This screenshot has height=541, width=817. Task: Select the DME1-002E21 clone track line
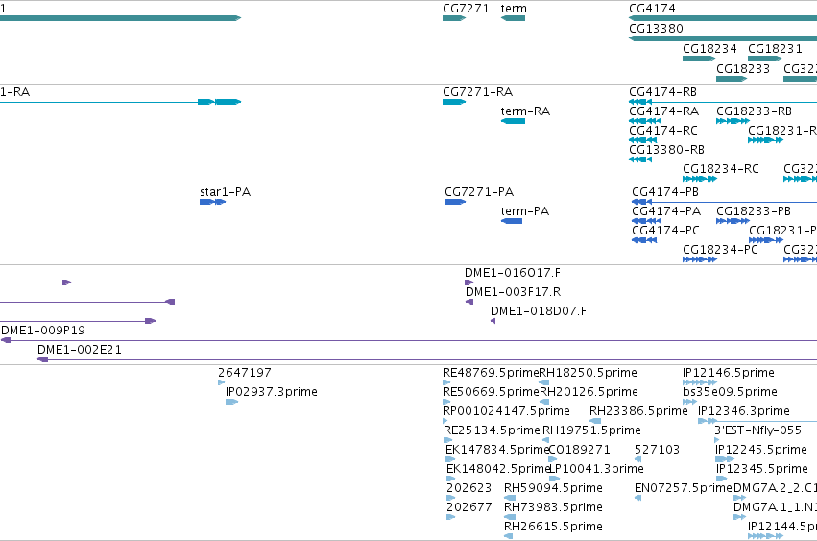point(427,359)
